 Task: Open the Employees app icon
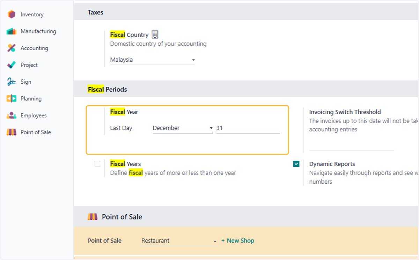pos(12,115)
